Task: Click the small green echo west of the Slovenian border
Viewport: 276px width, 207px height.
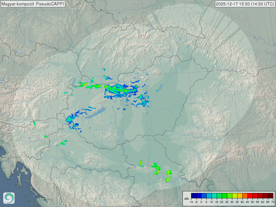Action: (34, 123)
